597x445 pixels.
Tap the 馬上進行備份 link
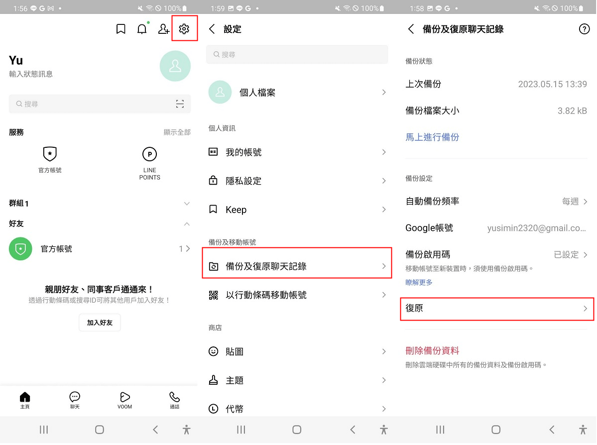click(433, 137)
